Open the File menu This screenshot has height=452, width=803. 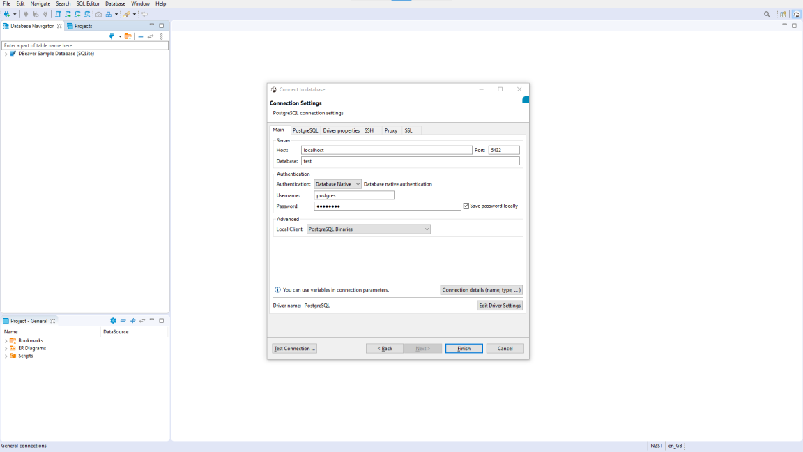click(x=7, y=3)
